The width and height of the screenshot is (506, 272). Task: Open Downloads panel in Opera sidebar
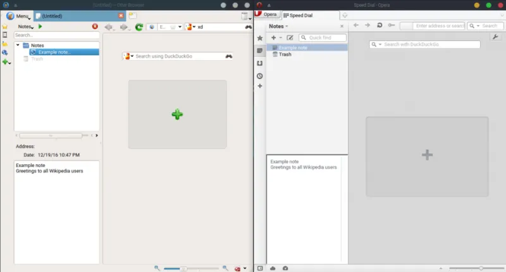tap(260, 63)
